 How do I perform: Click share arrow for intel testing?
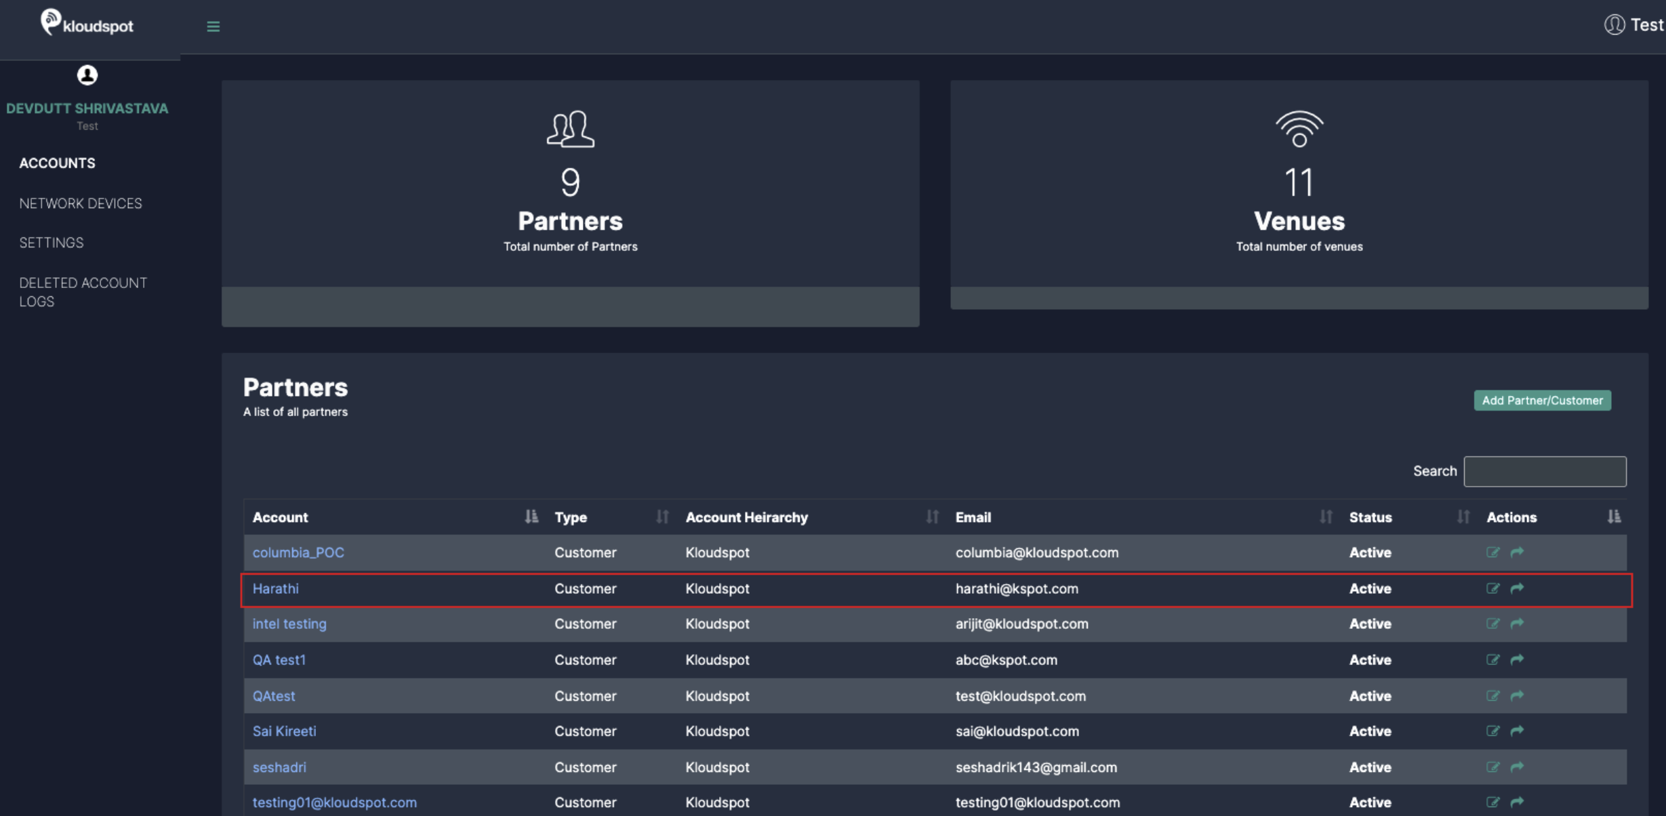[x=1517, y=624]
